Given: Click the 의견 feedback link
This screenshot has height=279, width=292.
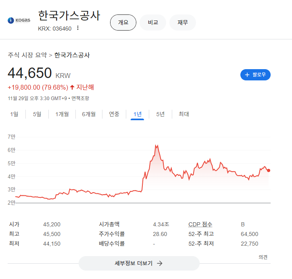Looking at the screenshot, I should pyautogui.click(x=263, y=257).
